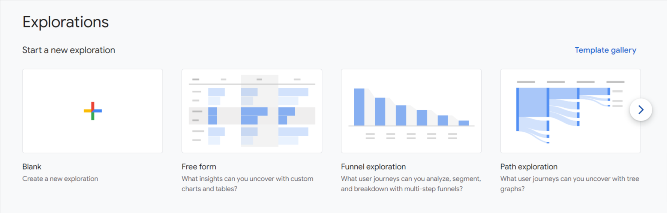Click the Funnel multi-step funnels description
This screenshot has width=667, height=213.
pos(411,184)
